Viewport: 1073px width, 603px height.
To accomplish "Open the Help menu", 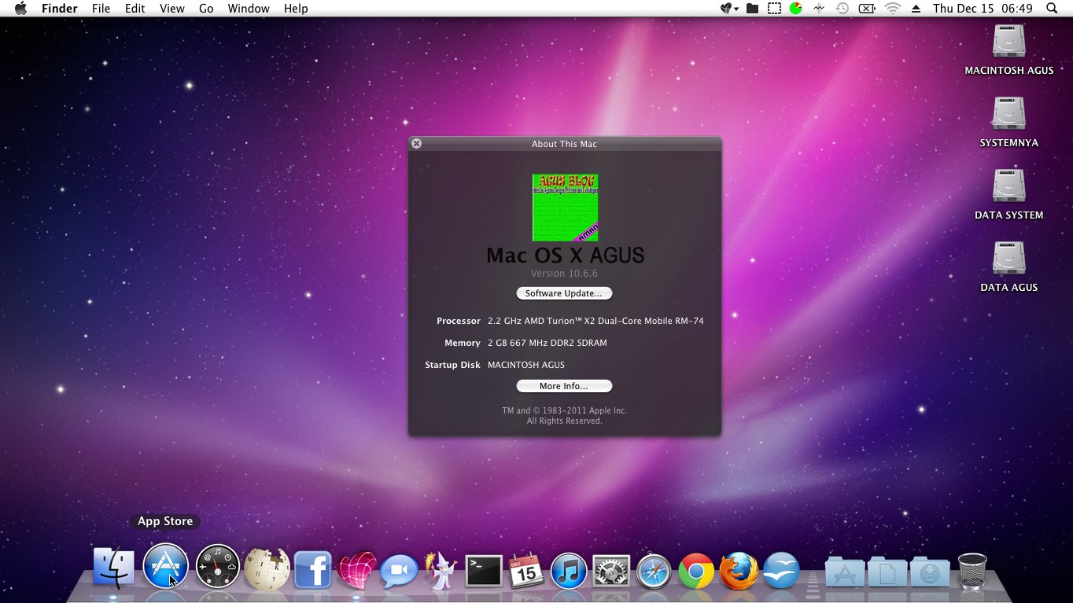I will (x=296, y=9).
